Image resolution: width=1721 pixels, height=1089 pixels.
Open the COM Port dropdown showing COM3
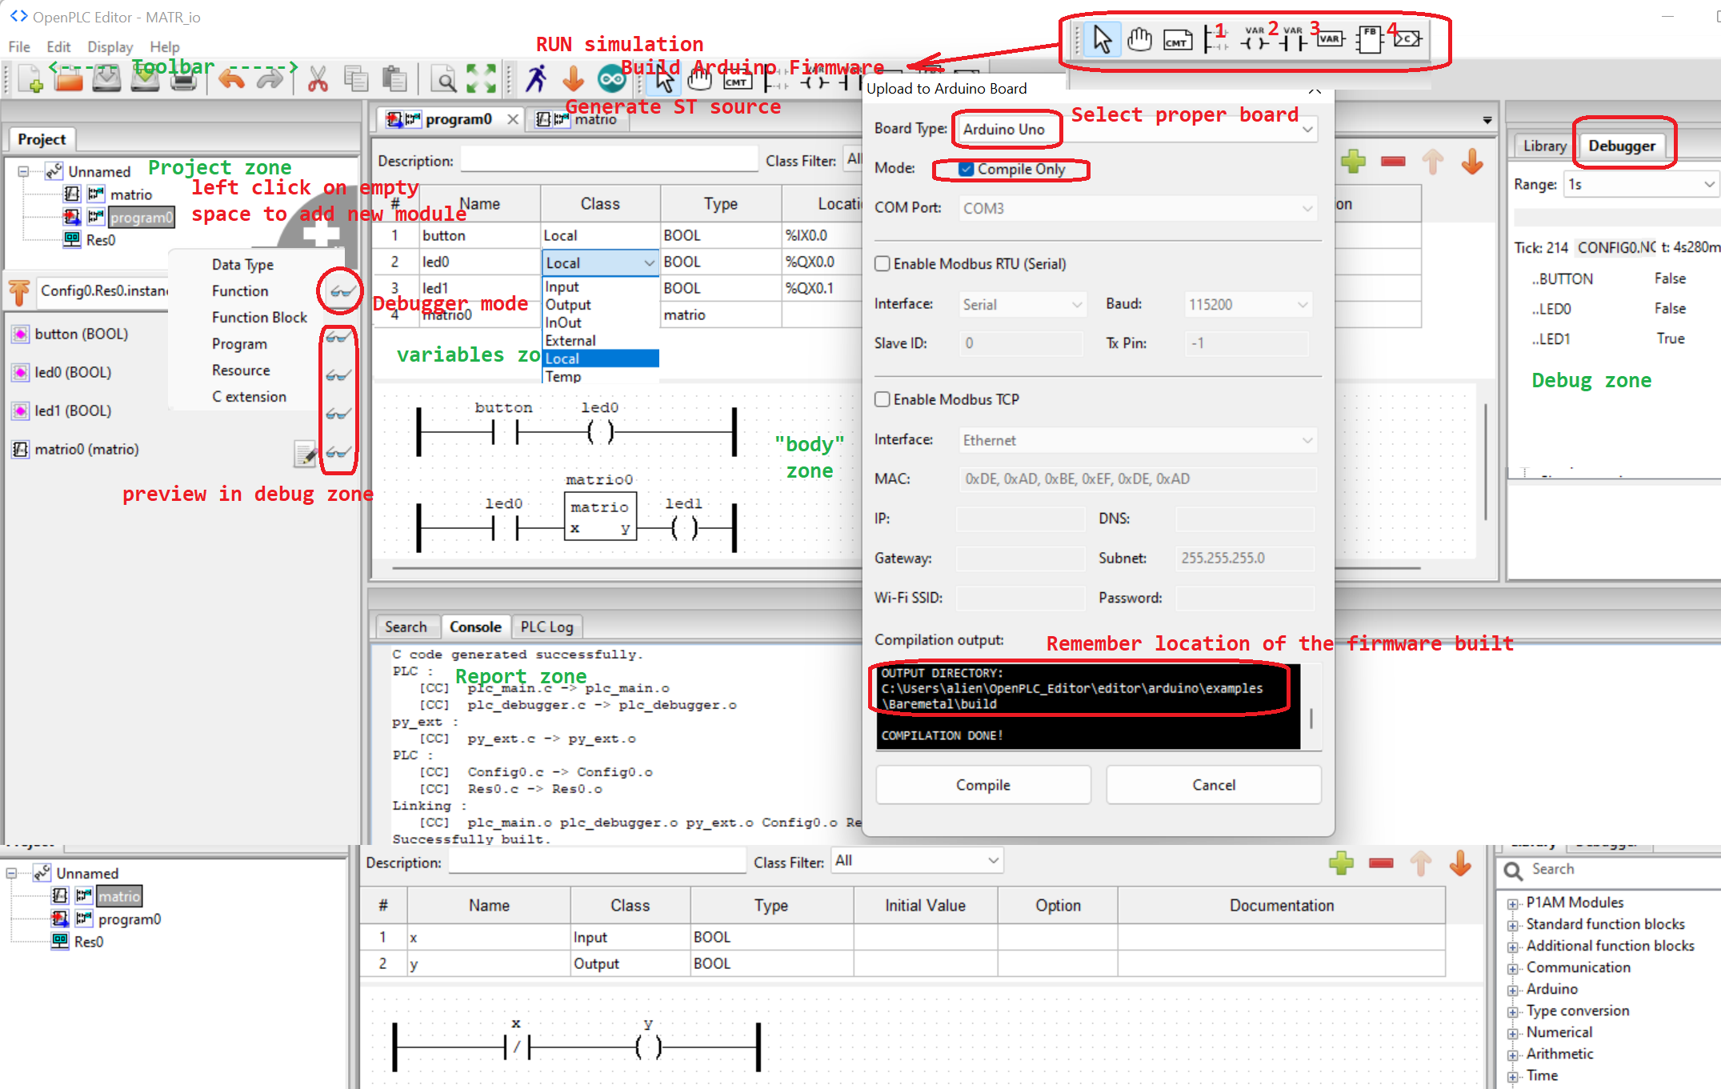pyautogui.click(x=1137, y=208)
